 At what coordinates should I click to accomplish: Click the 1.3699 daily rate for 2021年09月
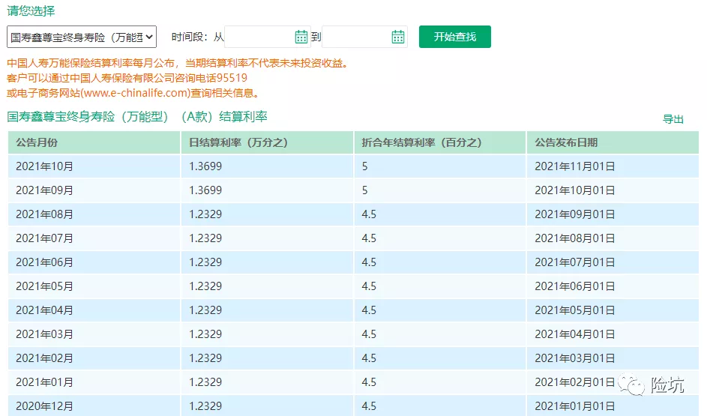267,190
